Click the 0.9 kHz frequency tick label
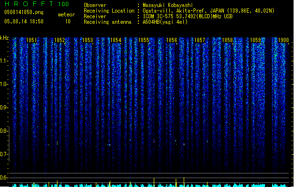294x187 pixels. point(4,108)
